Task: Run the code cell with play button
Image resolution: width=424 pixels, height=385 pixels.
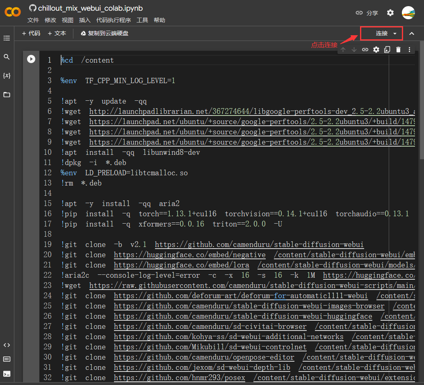Action: point(31,59)
